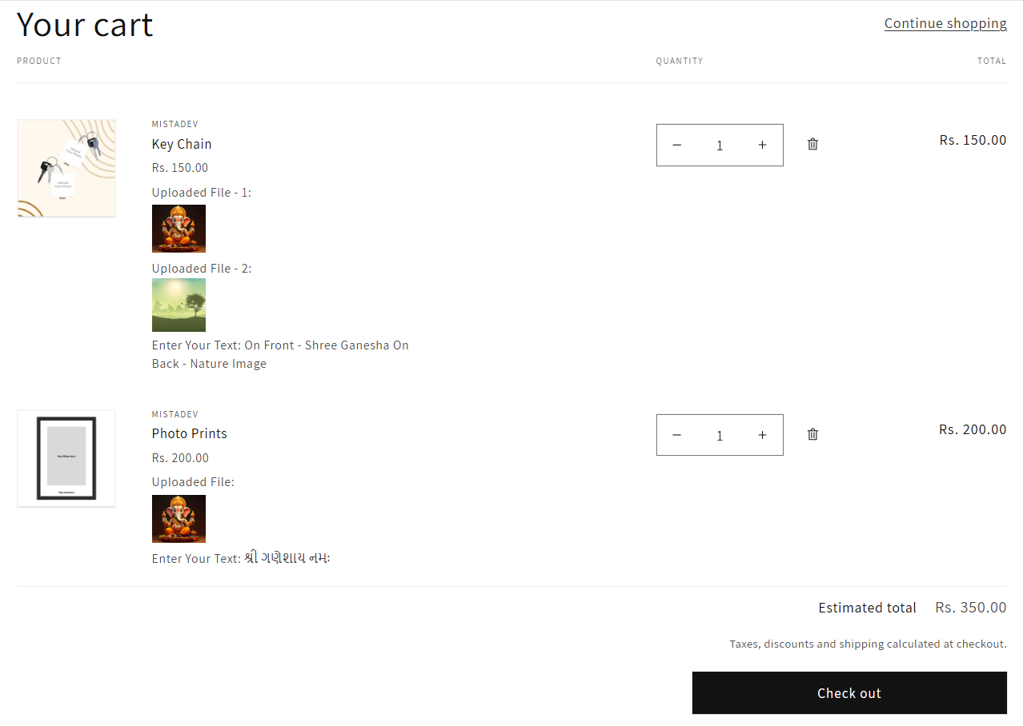View Photo Prints uploaded Ganesha image

[179, 519]
